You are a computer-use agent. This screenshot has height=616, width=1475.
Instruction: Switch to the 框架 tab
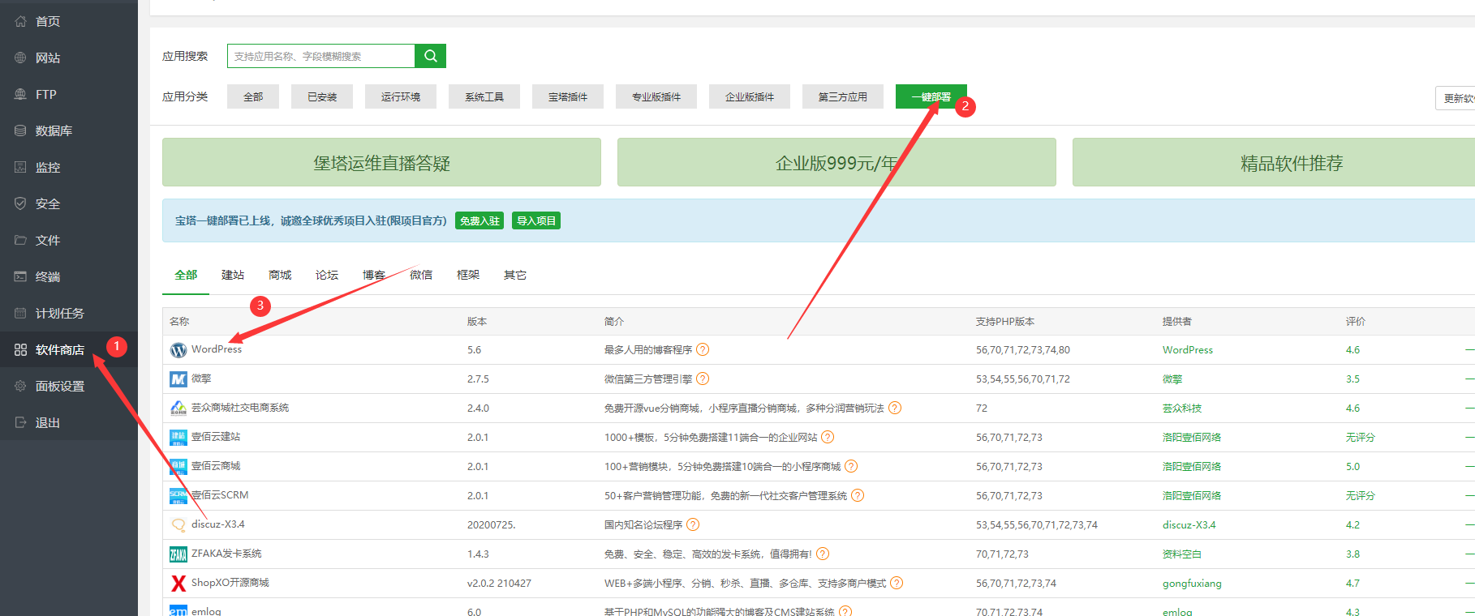468,275
